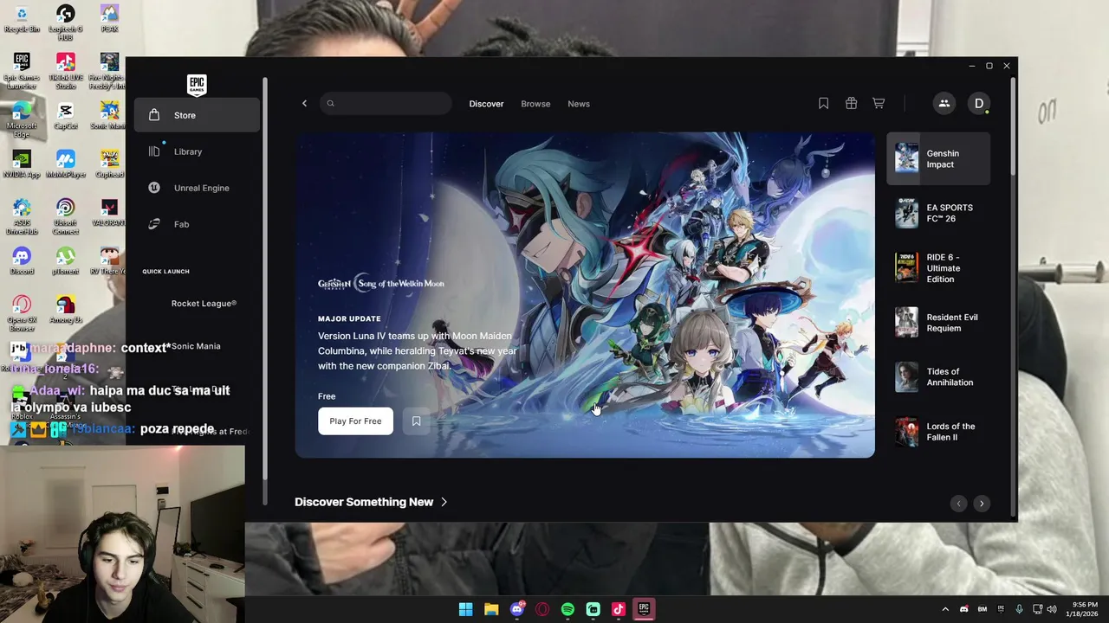Image resolution: width=1109 pixels, height=623 pixels.
Task: Open the gift redeem icon in top bar
Action: pyautogui.click(x=851, y=104)
